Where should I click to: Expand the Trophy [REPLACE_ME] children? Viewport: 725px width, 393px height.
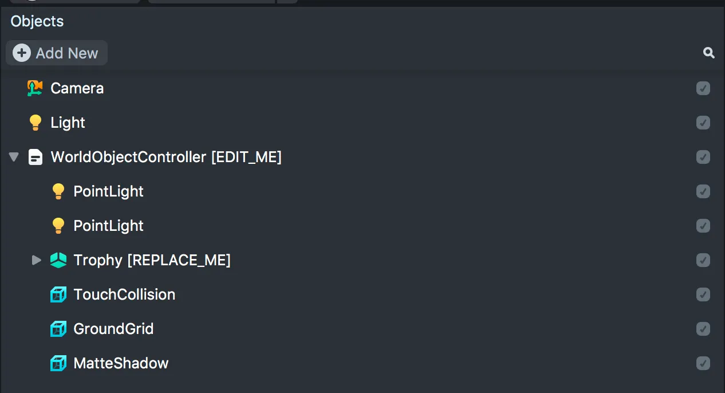(x=37, y=260)
